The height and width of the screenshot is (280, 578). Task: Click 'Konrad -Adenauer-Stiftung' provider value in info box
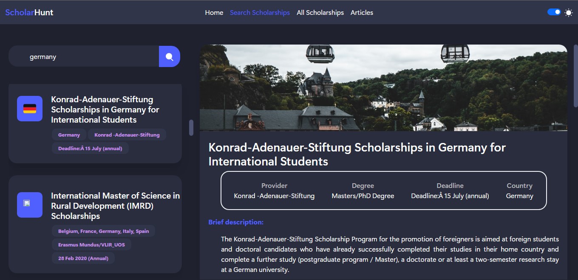tap(274, 196)
